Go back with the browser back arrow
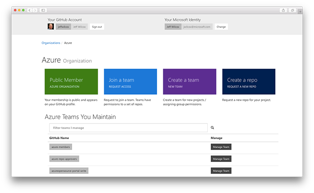Screen dimensions: 314x193 tap(30, 10)
